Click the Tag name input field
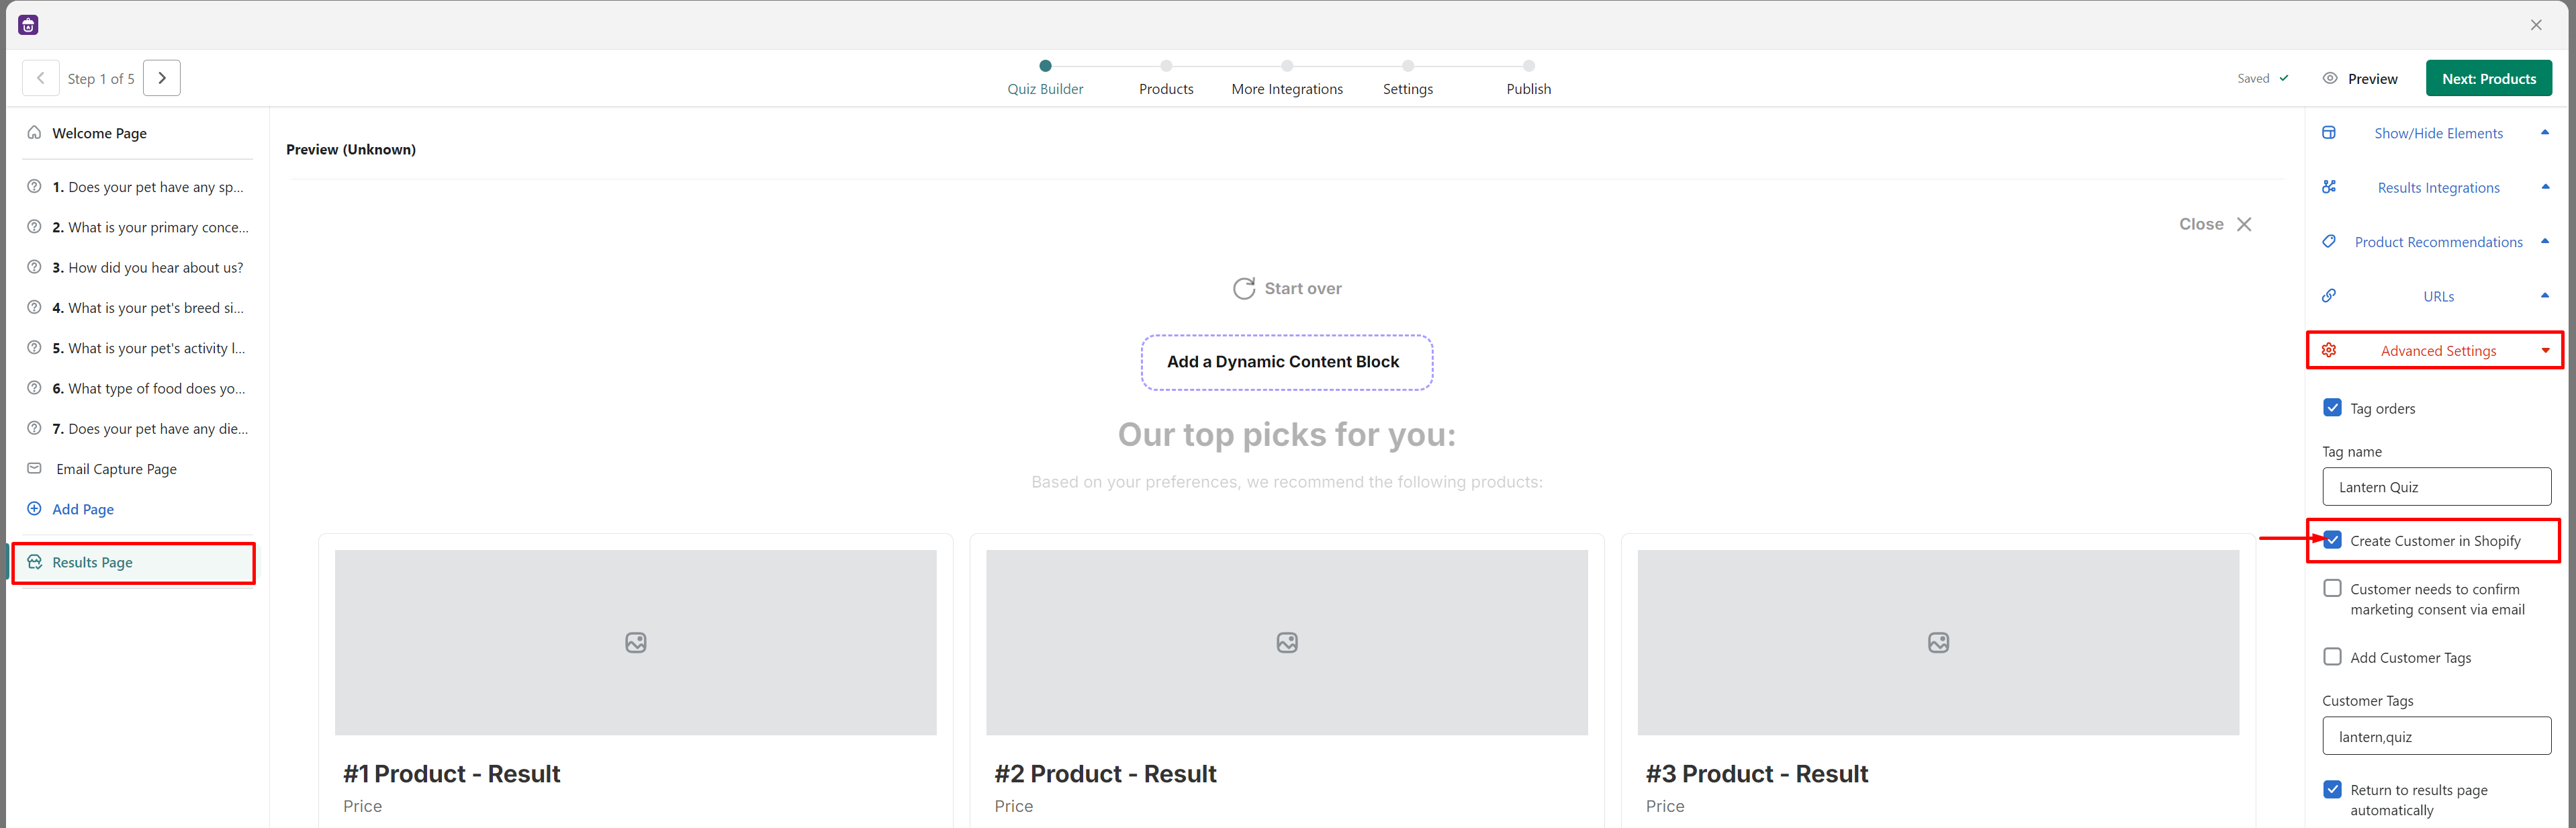The height and width of the screenshot is (828, 2576). pyautogui.click(x=2436, y=487)
